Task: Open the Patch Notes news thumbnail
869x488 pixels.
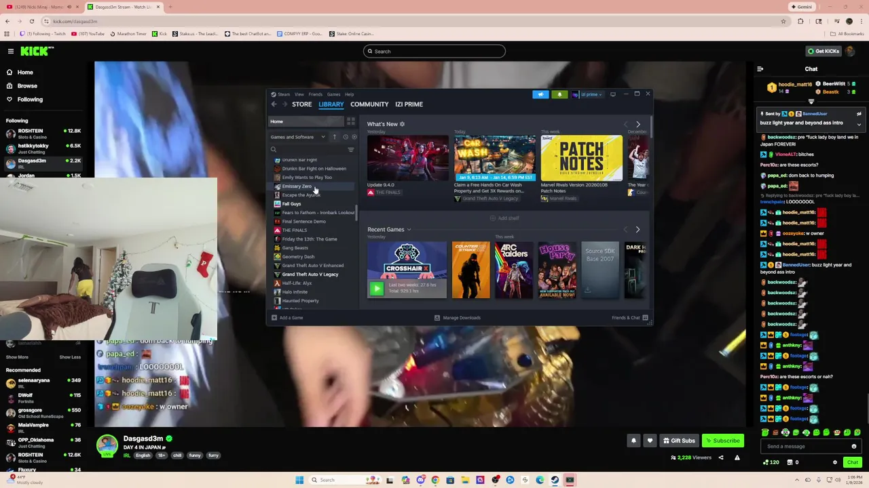Action: (581, 159)
